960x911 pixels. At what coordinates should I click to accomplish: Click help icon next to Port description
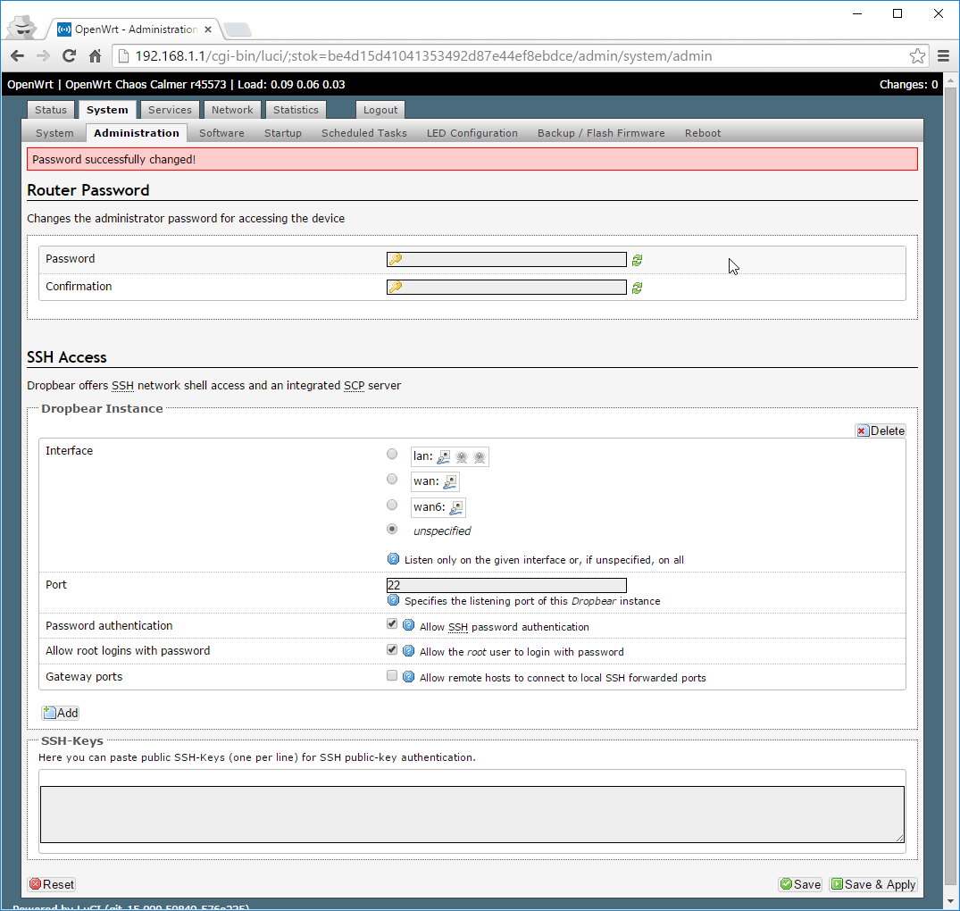click(393, 600)
